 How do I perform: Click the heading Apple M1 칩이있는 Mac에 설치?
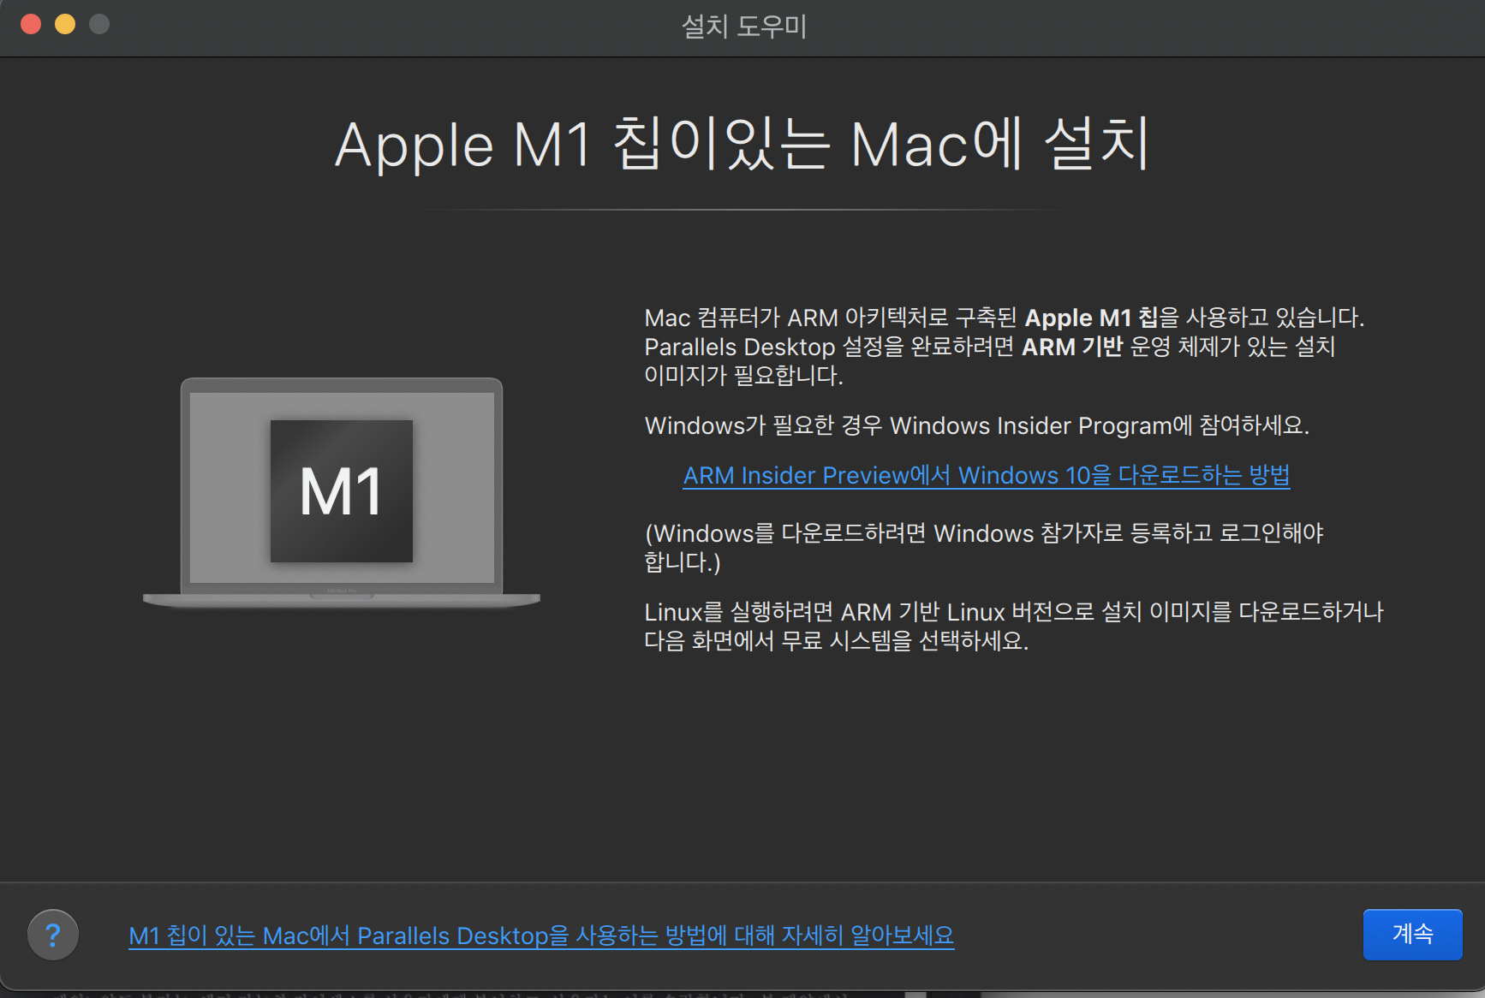point(742,144)
